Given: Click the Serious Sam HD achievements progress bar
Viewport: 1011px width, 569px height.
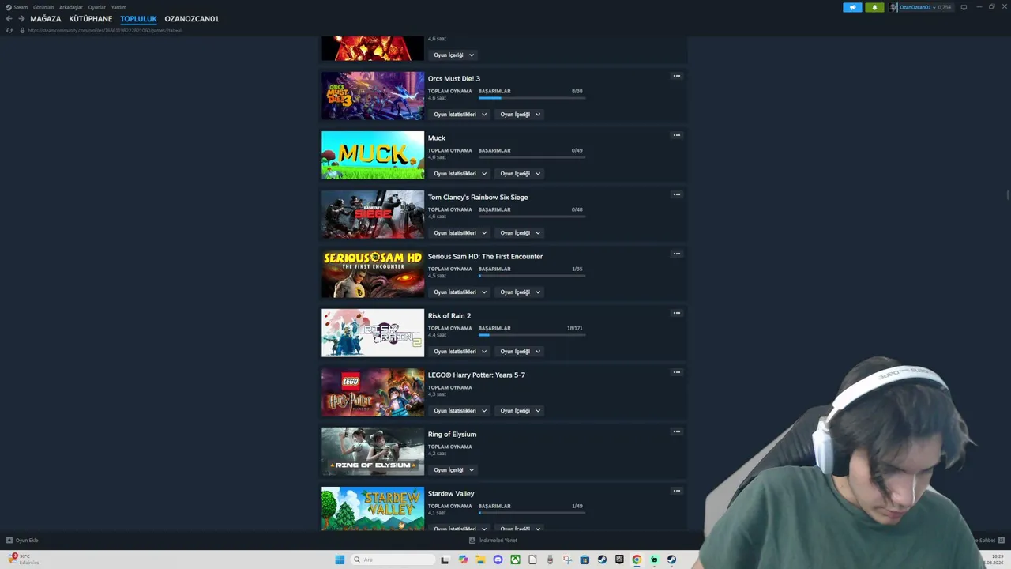Looking at the screenshot, I should point(532,276).
